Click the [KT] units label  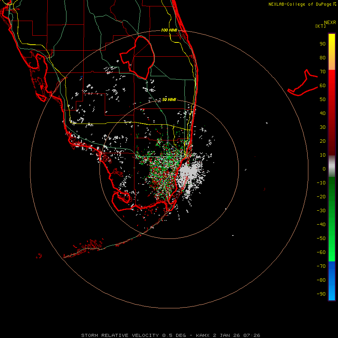coord(320,26)
